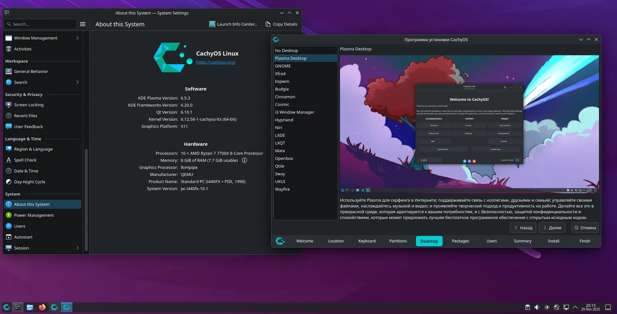Select Niri in the desktop list
This screenshot has width=617, height=314.
(306, 127)
